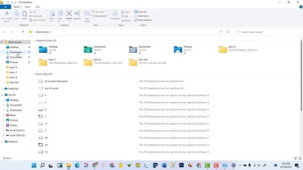Open the New item dropdown
The height and width of the screenshot is (170, 303).
click(x=99, y=12)
